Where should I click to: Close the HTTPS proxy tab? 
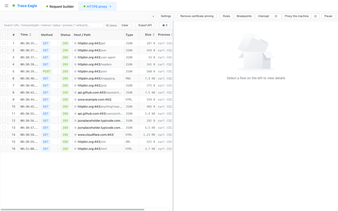(x=111, y=6)
